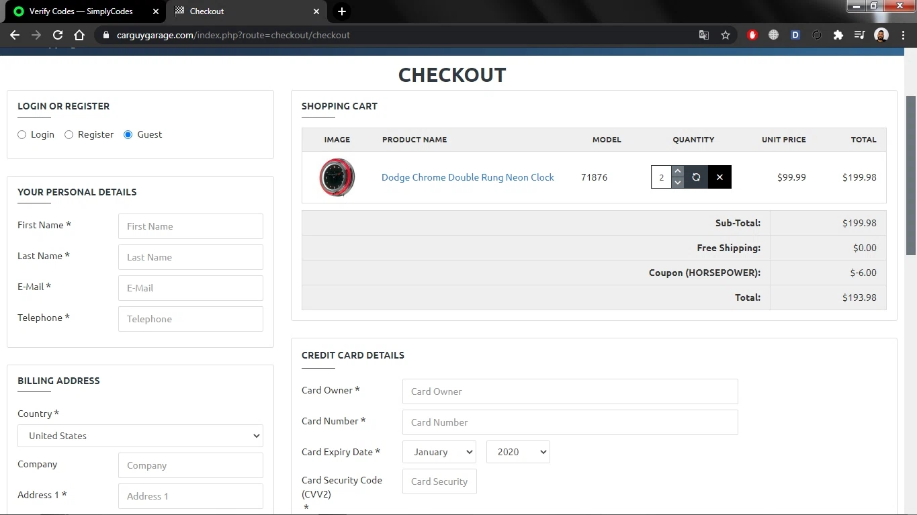Focus the Last Name field
The height and width of the screenshot is (515, 917).
coord(191,257)
